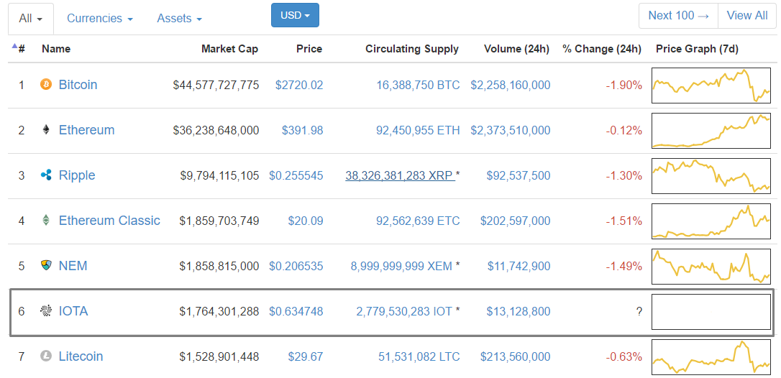Open the Ethereum Classic page link
Screen dimensions: 781x378
tap(109, 221)
